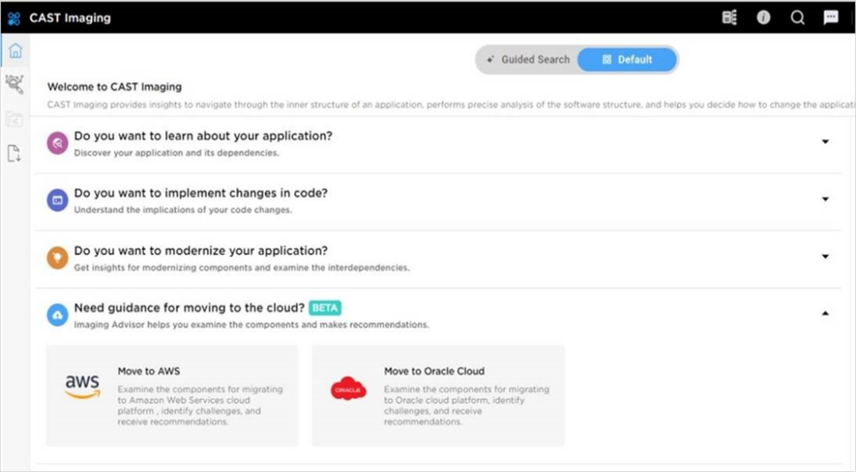Open the search tool
The height and width of the screenshot is (472, 856).
pyautogui.click(x=797, y=18)
